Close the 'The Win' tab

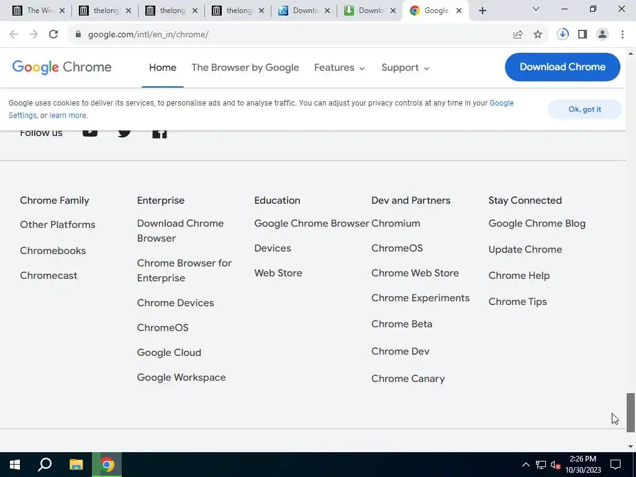(x=62, y=11)
